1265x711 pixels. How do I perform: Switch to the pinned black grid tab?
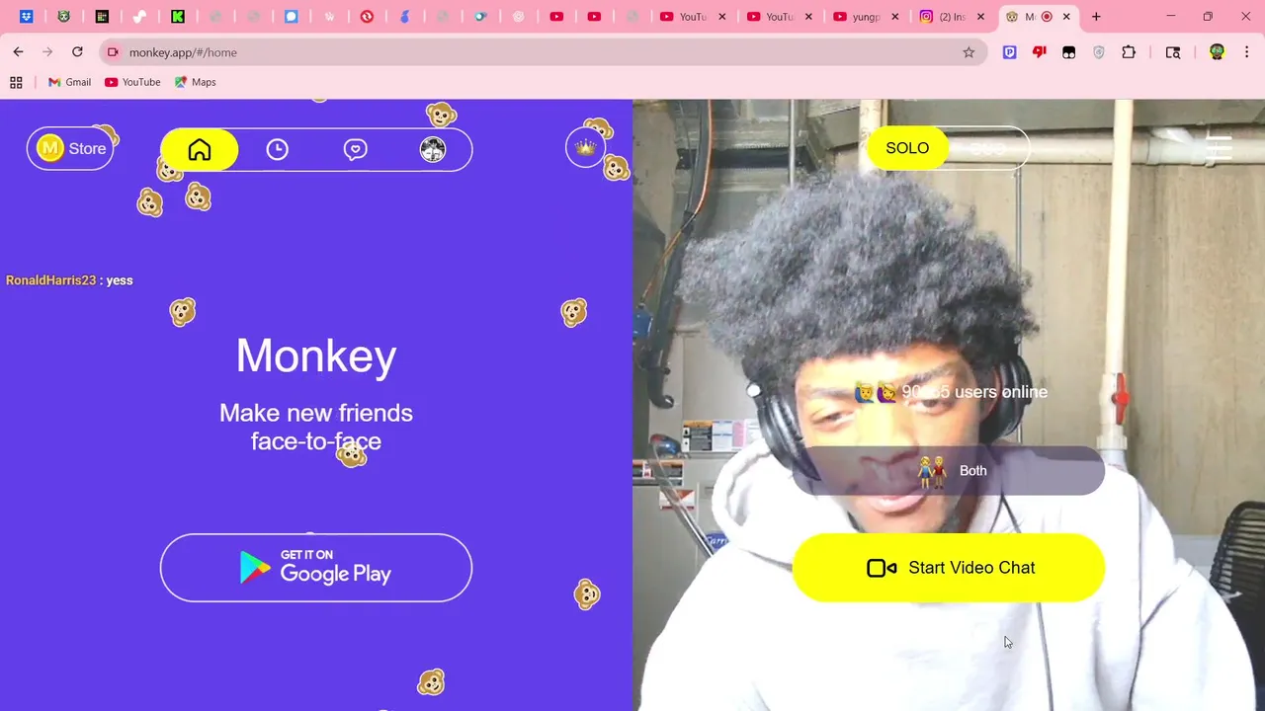(102, 17)
